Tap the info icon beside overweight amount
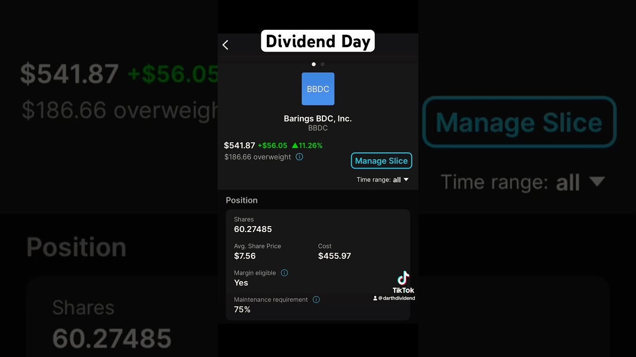This screenshot has width=636, height=357. coord(299,157)
